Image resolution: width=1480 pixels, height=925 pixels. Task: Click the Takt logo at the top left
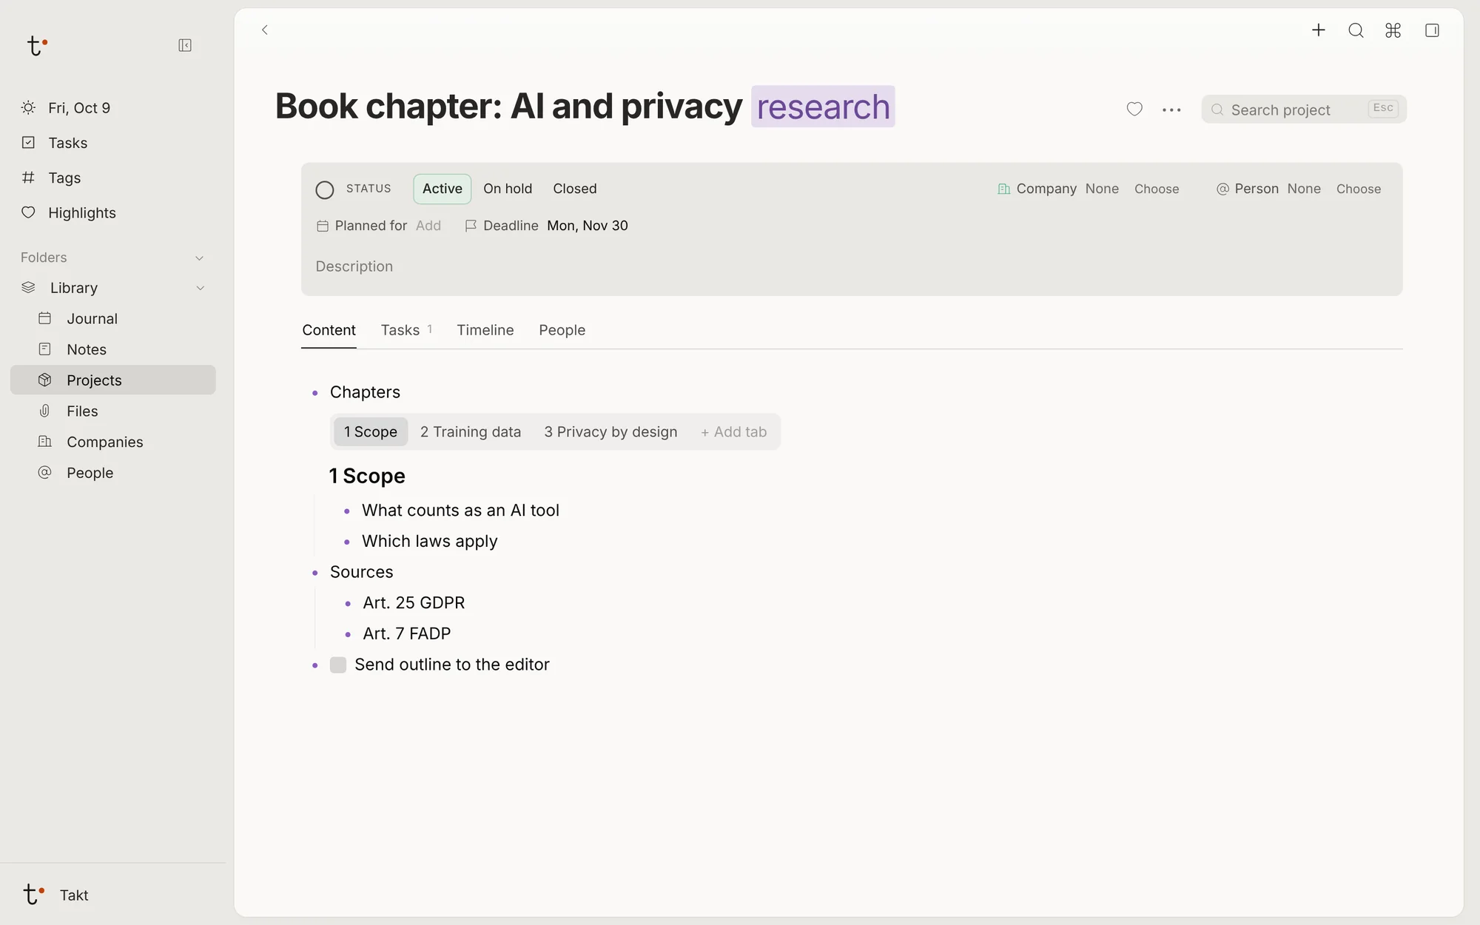(x=36, y=46)
